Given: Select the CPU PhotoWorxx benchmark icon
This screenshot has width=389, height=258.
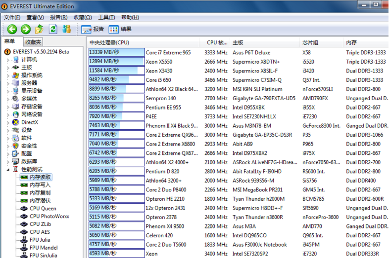Looking at the screenshot, I should (x=24, y=217).
